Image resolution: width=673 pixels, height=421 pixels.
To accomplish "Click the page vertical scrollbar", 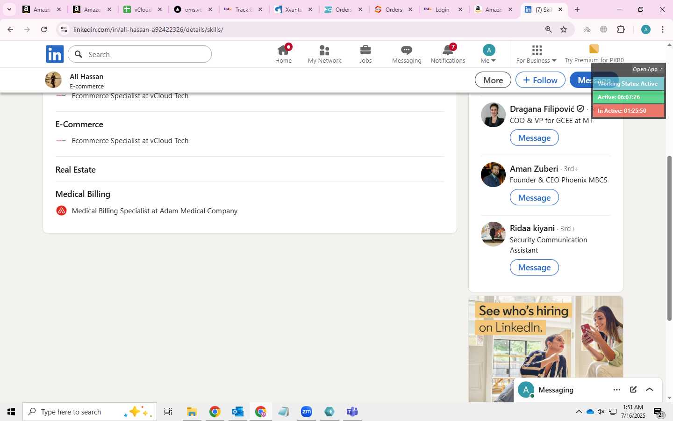I will [669, 238].
